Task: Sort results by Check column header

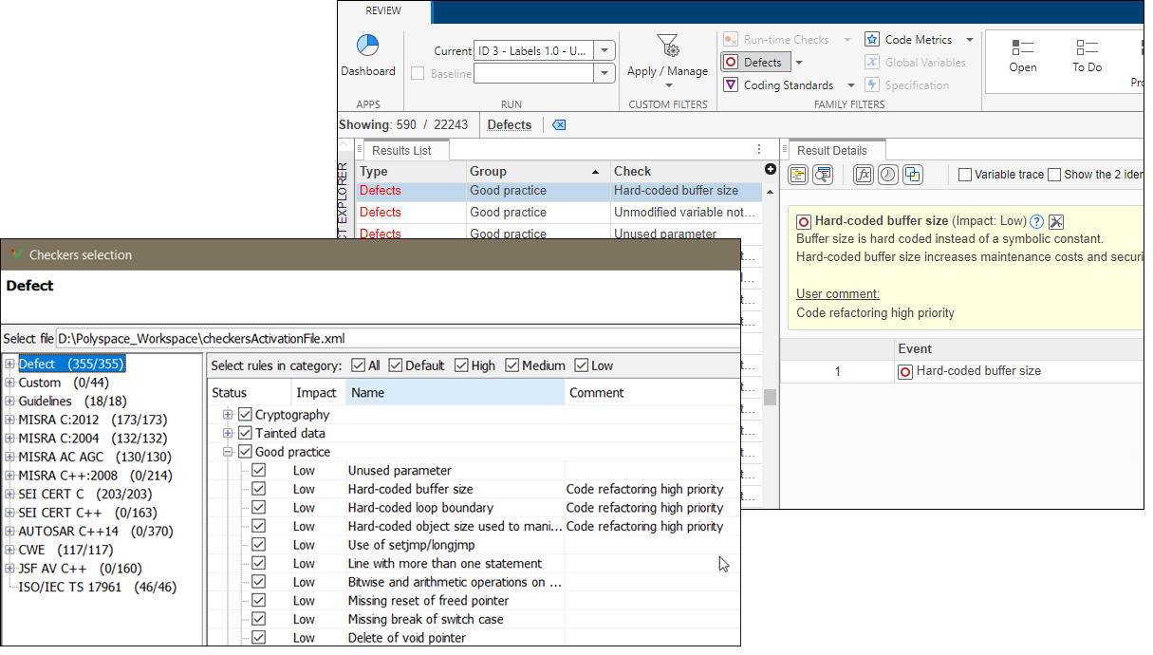Action: [686, 171]
